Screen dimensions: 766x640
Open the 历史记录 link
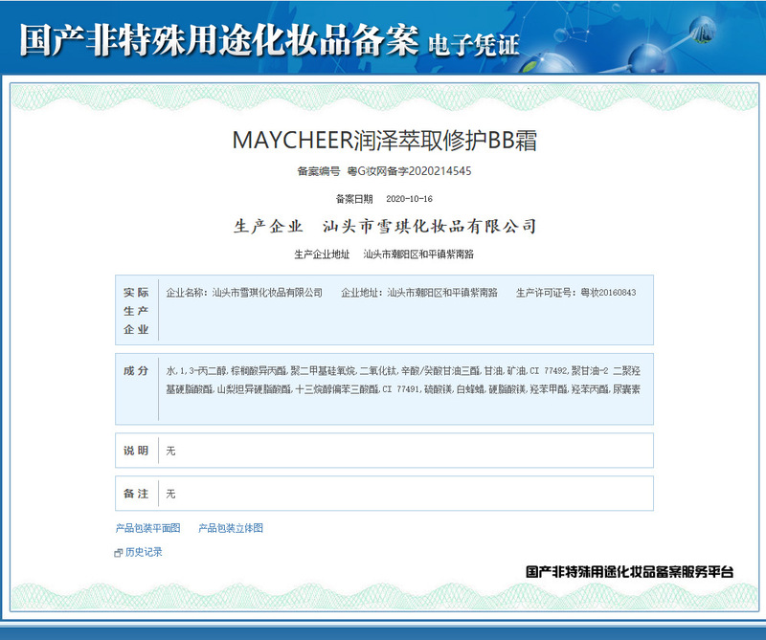tap(144, 552)
